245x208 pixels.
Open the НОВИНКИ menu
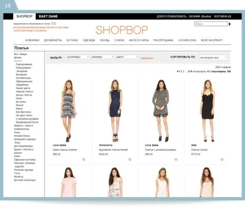point(32,40)
